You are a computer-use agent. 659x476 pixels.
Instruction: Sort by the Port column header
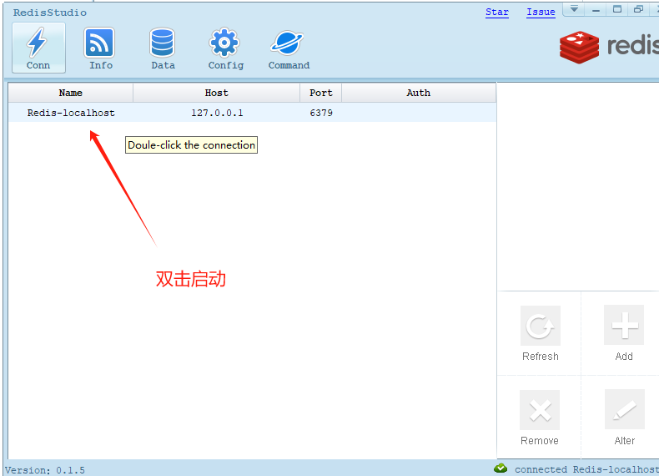click(x=320, y=93)
